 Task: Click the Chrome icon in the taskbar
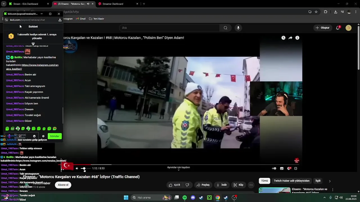[x=218, y=198]
